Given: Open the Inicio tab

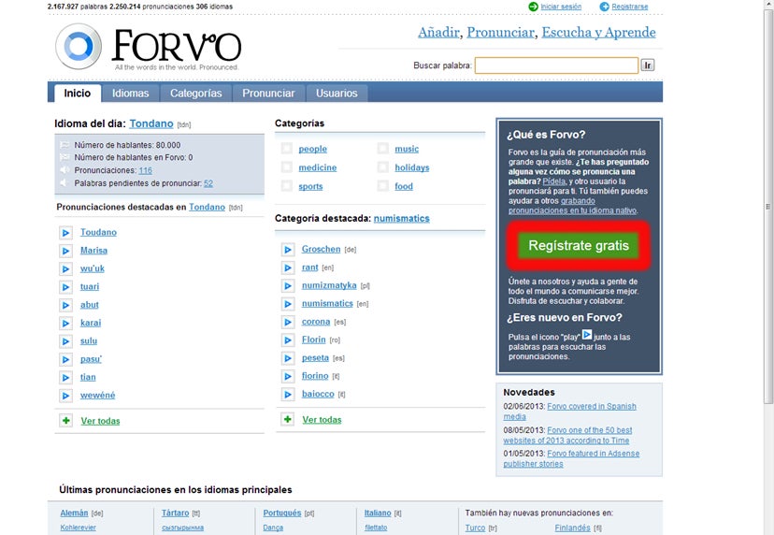Looking at the screenshot, I should tap(78, 94).
